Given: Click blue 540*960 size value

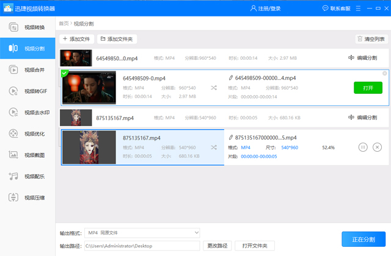Looking at the screenshot, I should [x=290, y=148].
